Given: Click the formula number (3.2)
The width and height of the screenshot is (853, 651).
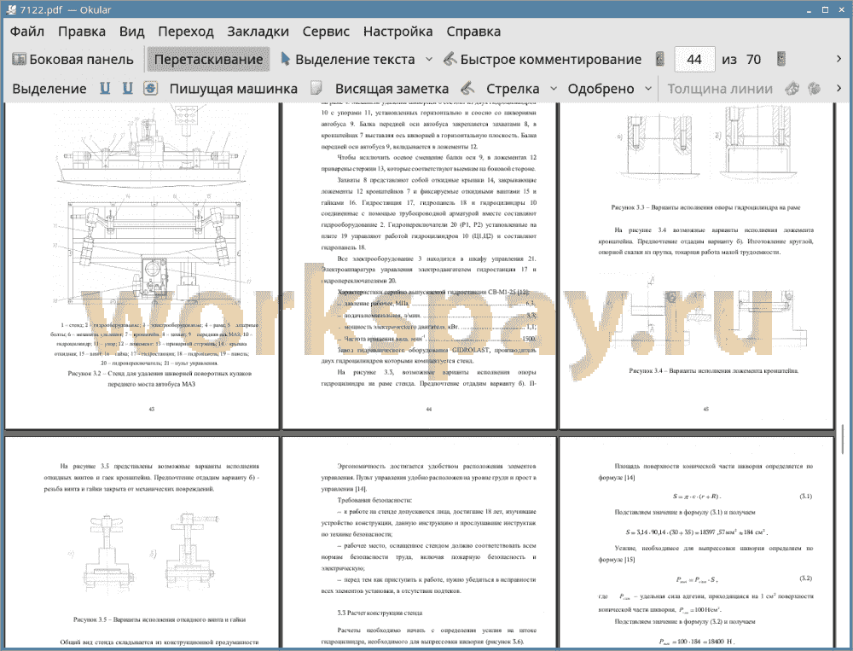Looking at the screenshot, I should click(x=806, y=578).
